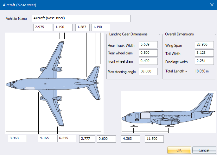The image size is (217, 155).
Task: Edit the 2.777 dimension value
Action: click(x=87, y=139)
